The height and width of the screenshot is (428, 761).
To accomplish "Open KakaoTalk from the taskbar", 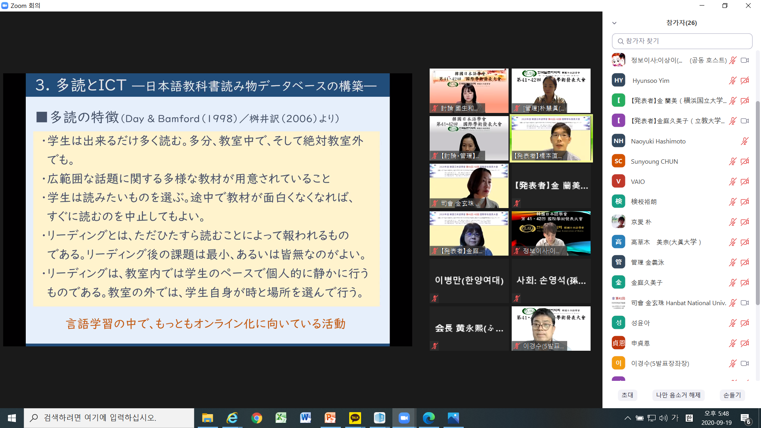I will [355, 418].
